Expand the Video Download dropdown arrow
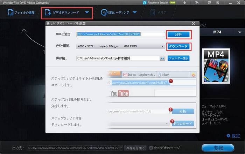The height and width of the screenshot is (154, 245). pyautogui.click(x=87, y=13)
